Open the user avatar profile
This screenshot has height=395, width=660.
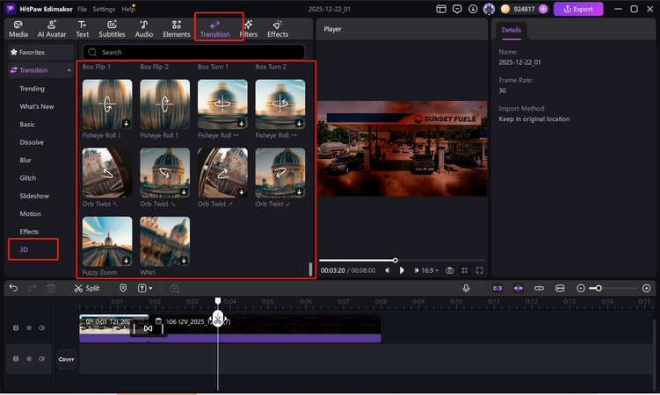point(489,9)
